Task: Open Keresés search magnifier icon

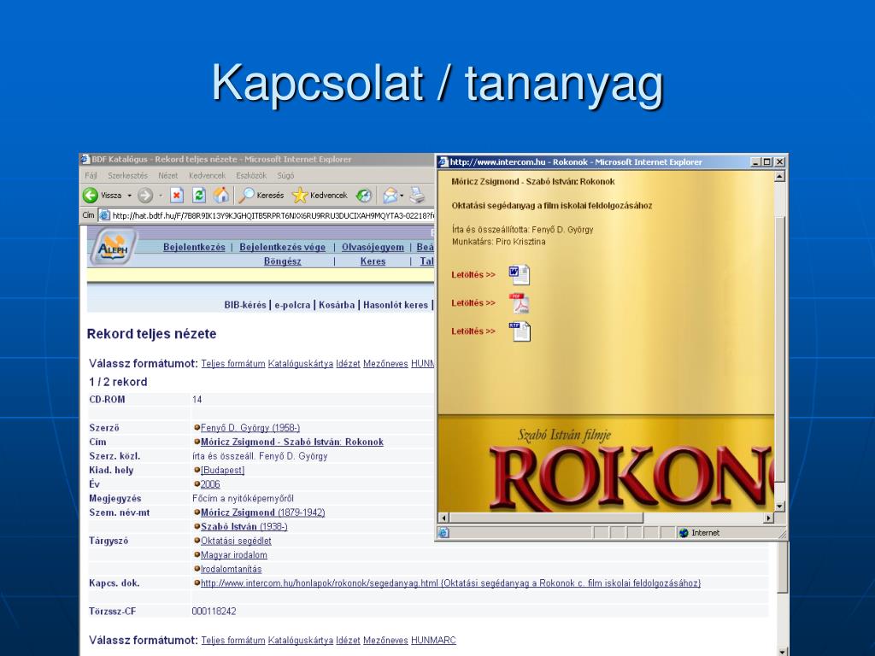Action: 246,195
